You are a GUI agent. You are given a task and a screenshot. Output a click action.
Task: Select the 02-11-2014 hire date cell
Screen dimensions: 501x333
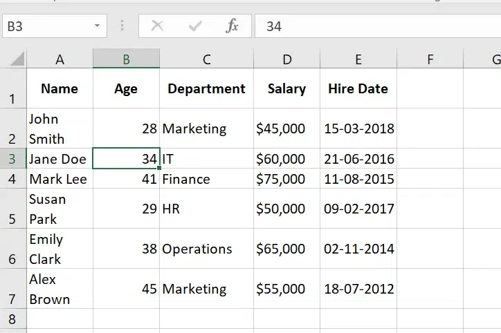358,249
